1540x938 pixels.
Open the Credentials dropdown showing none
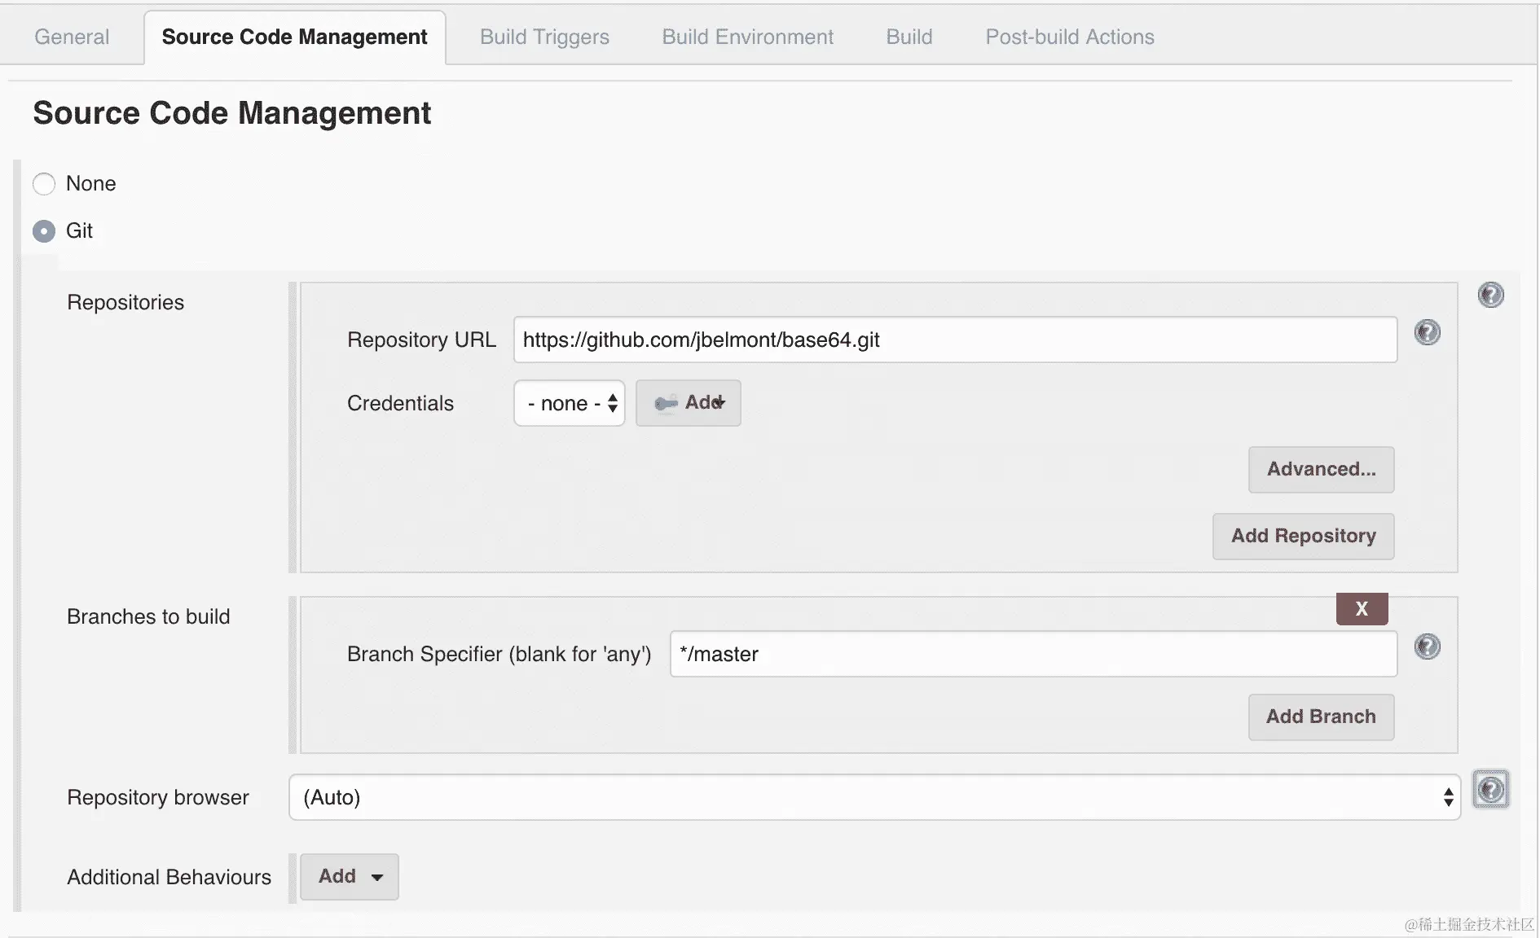[x=570, y=403]
